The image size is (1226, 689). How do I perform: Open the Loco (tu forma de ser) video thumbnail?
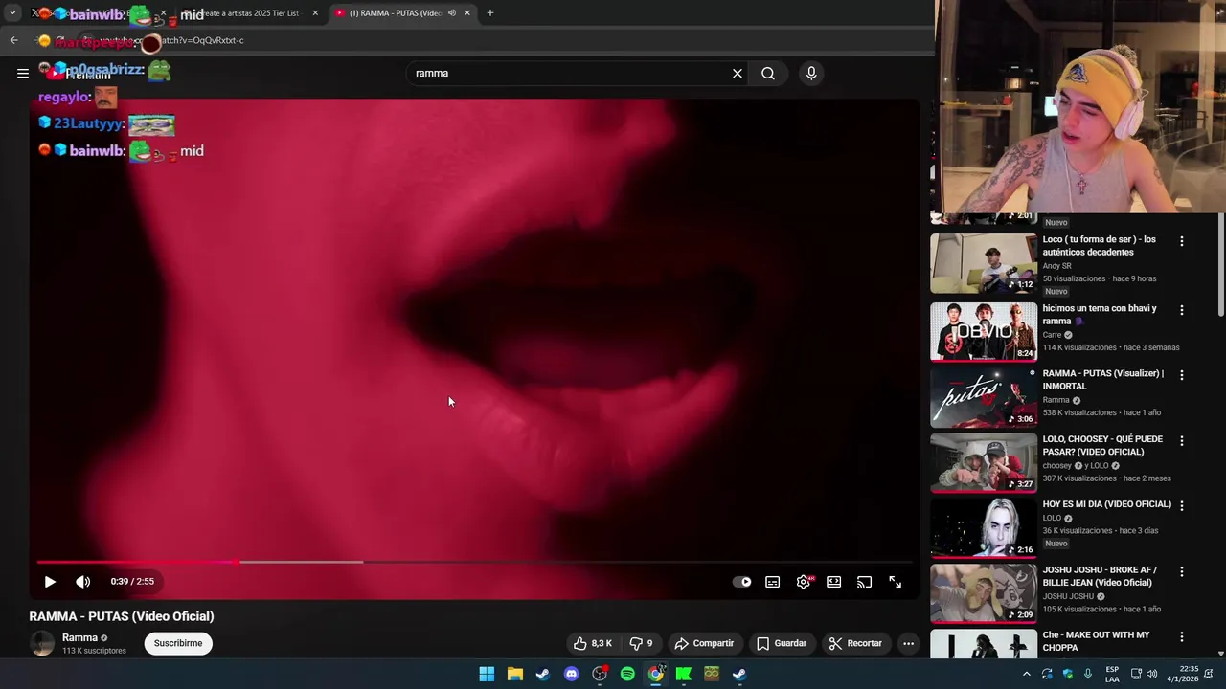coord(984,264)
